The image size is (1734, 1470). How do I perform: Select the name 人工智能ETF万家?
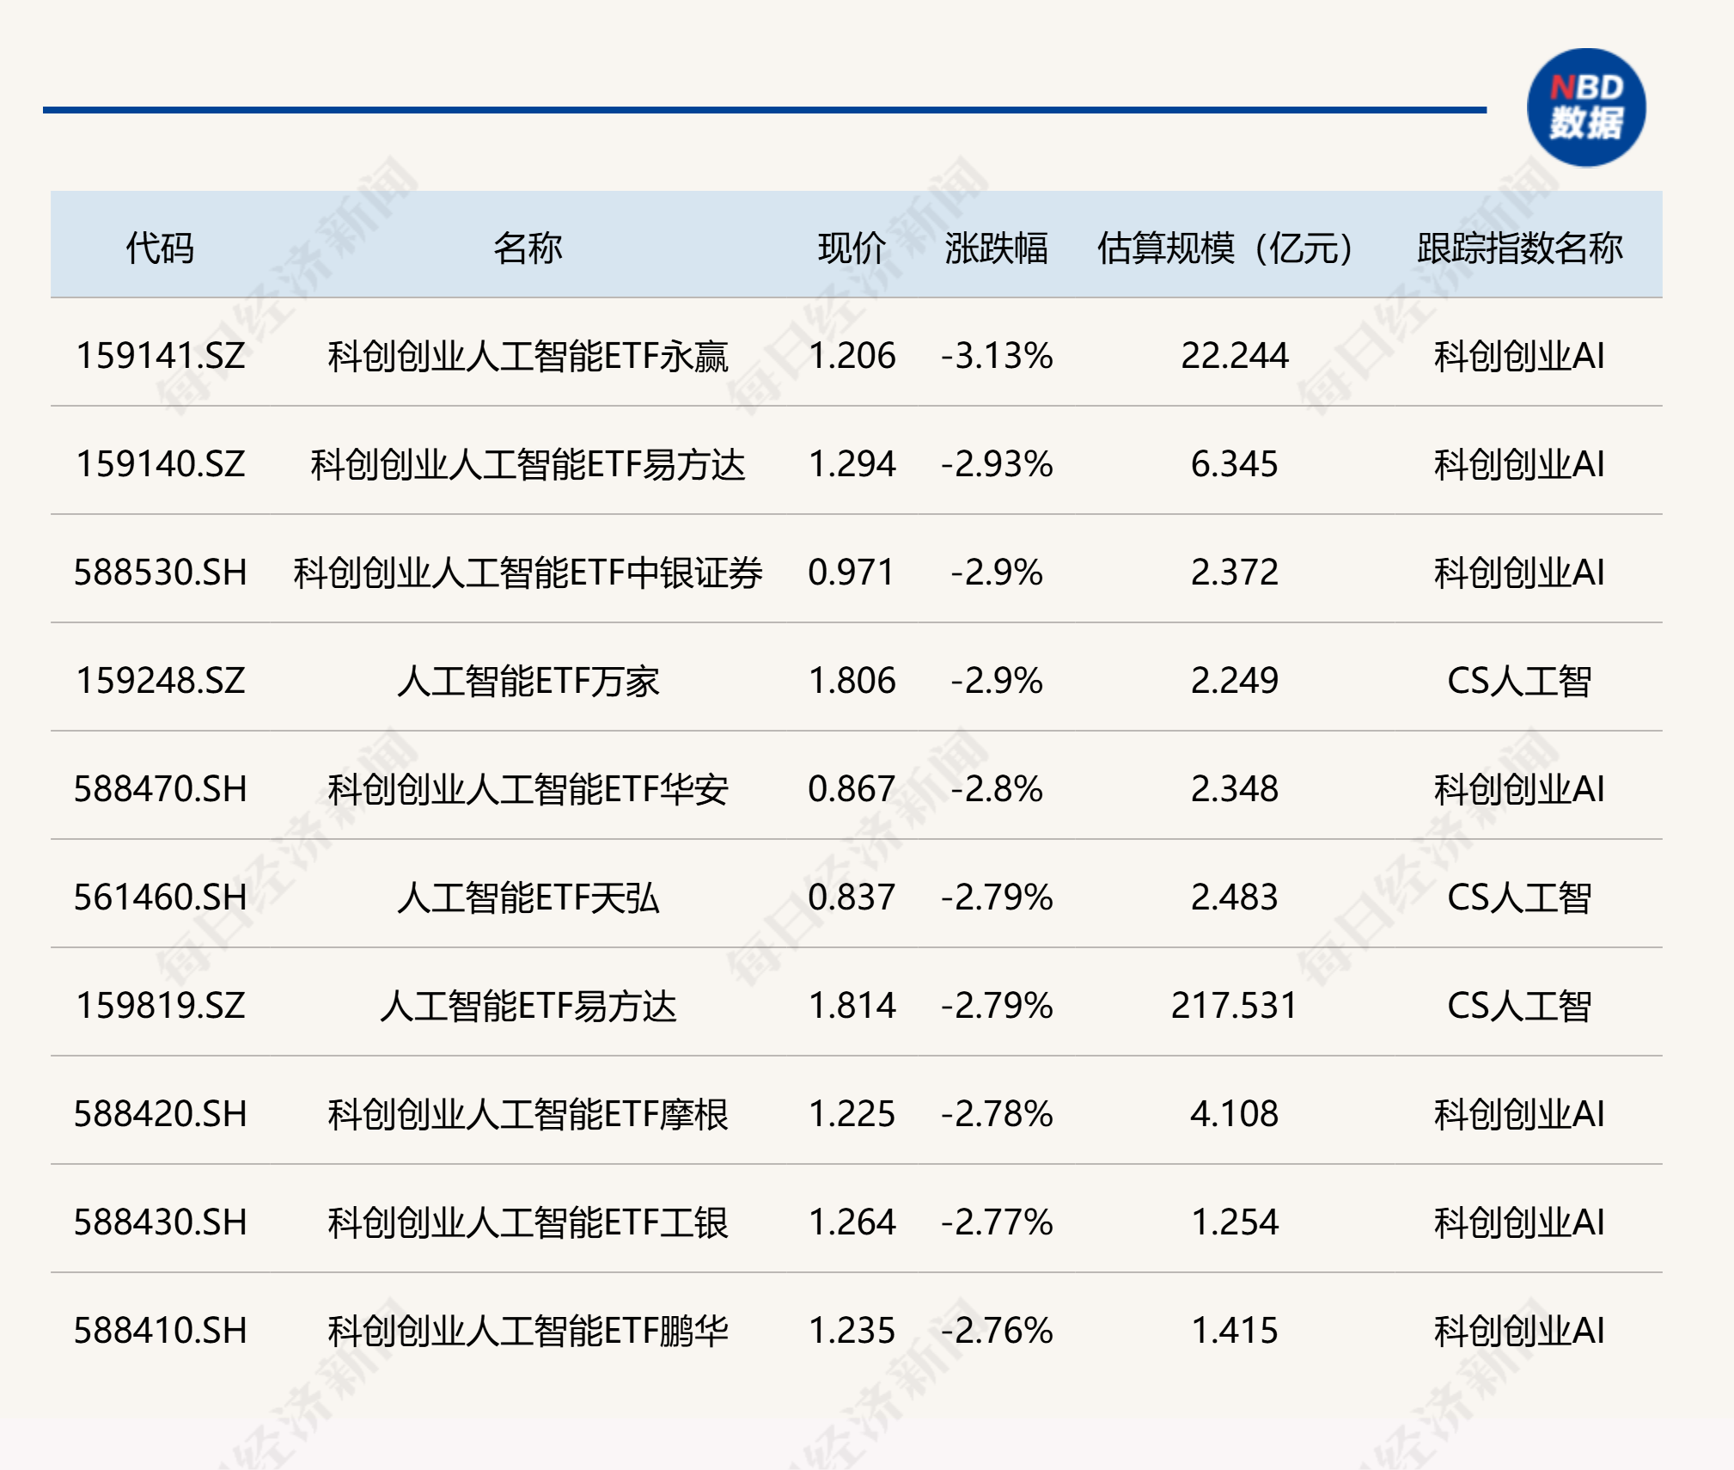[528, 681]
